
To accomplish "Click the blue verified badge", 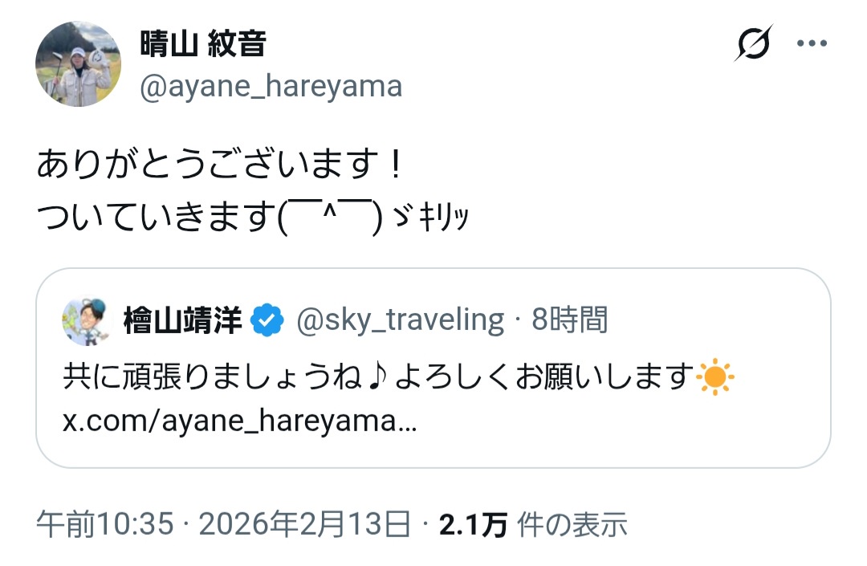I will [267, 321].
